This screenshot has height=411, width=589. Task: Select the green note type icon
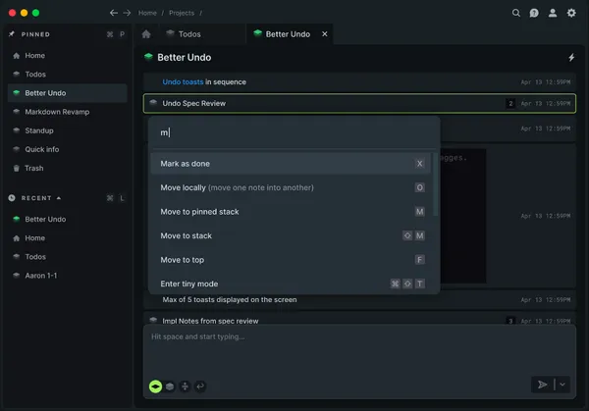pyautogui.click(x=155, y=386)
